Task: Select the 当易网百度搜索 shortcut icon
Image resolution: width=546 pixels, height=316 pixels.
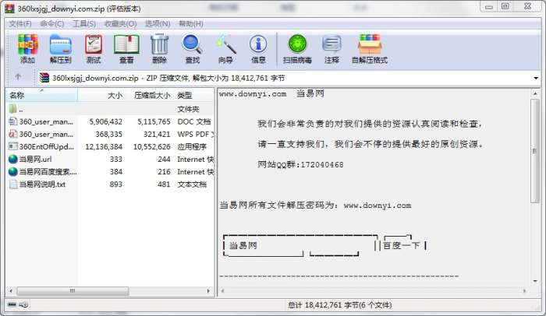Action: 13,171
